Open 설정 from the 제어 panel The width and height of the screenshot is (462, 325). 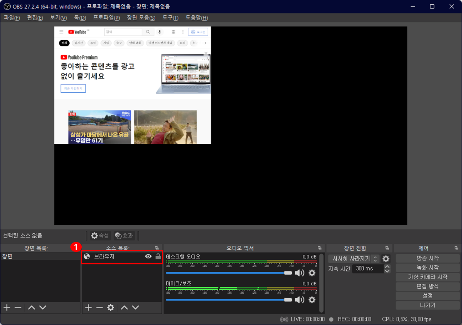[428, 296]
